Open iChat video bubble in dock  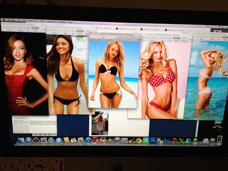(59, 140)
